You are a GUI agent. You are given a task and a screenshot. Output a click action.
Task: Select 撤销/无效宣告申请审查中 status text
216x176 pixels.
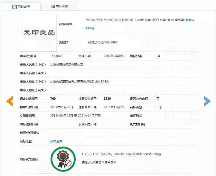point(99,163)
